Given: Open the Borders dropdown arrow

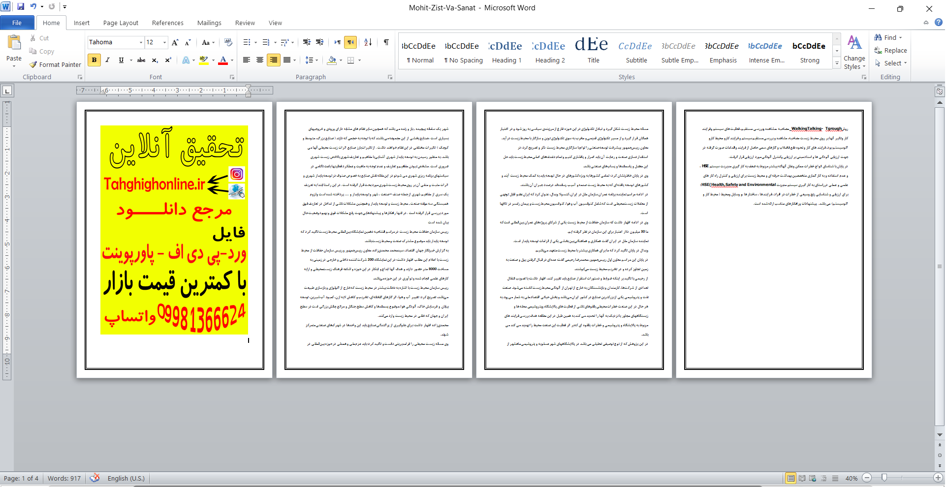Looking at the screenshot, I should [x=360, y=60].
